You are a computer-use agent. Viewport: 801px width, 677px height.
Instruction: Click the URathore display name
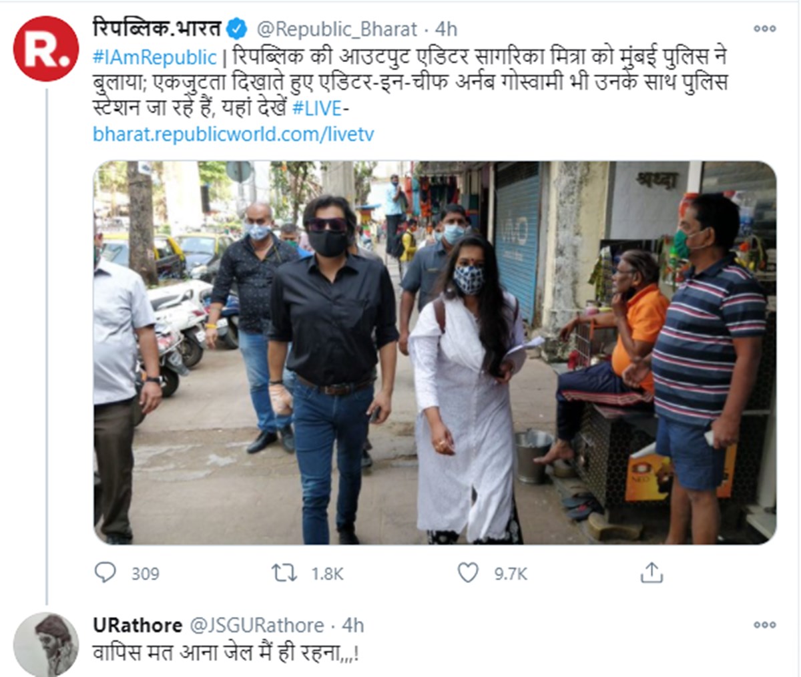(x=138, y=625)
